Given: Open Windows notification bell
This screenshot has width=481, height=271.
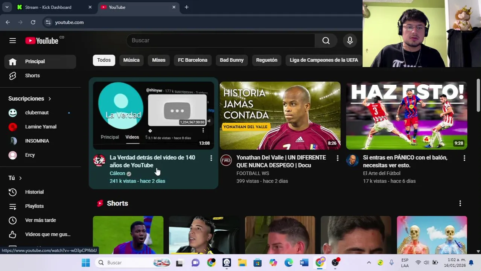Looking at the screenshot, I should [x=471, y=263].
